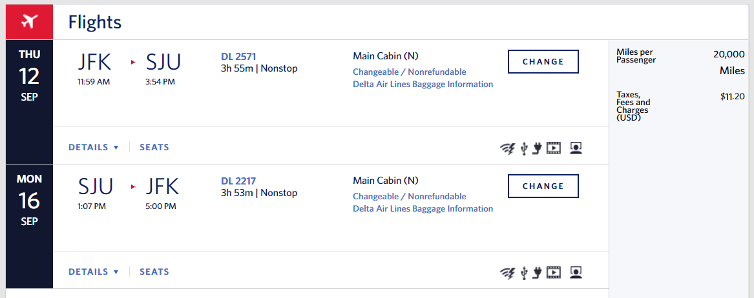
Task: Open Seats for flight DL 2571
Action: (x=154, y=147)
